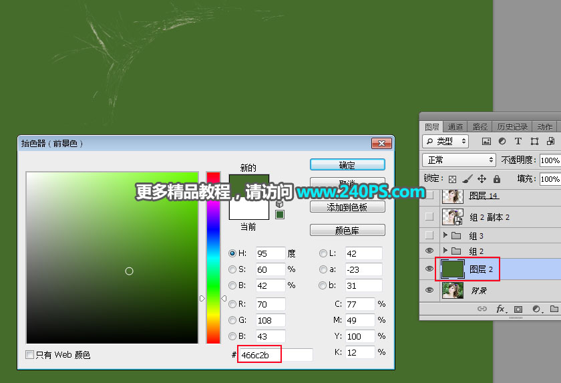
Task: Click the opacity 不透明度 field
Action: pos(550,160)
